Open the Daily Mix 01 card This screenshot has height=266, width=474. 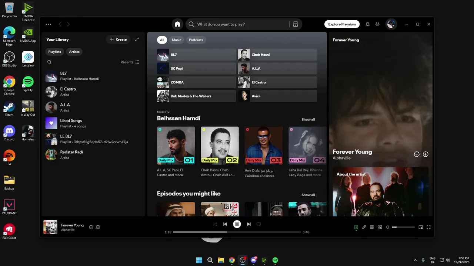[x=176, y=152]
